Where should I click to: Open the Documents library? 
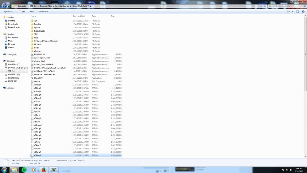(x=13, y=37)
